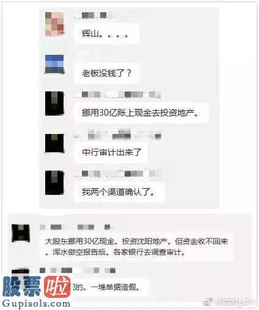Open the pink pixelated avatar beside 辉山 message

[54, 24]
